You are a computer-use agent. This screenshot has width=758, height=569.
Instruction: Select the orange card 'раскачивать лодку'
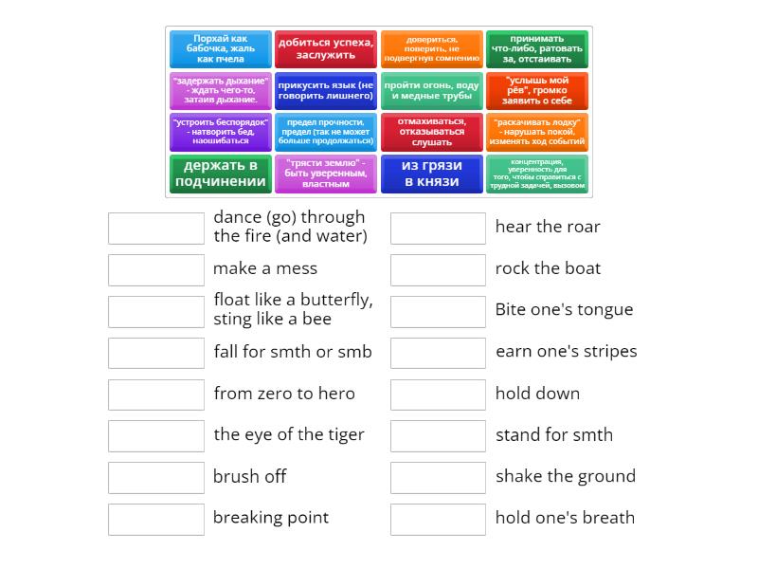coord(535,133)
